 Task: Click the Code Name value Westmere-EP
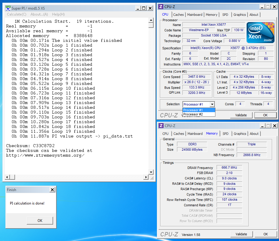coord(199,30)
